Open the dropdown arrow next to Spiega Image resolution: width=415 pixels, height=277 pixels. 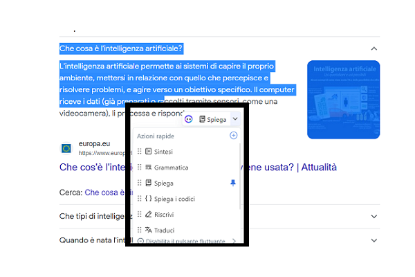click(x=235, y=119)
